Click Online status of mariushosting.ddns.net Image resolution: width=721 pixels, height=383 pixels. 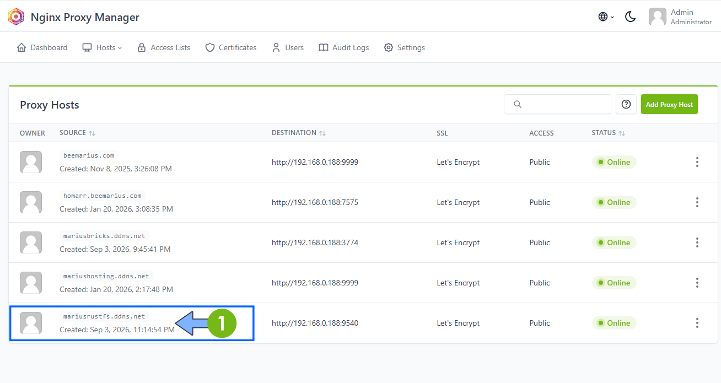tap(614, 283)
